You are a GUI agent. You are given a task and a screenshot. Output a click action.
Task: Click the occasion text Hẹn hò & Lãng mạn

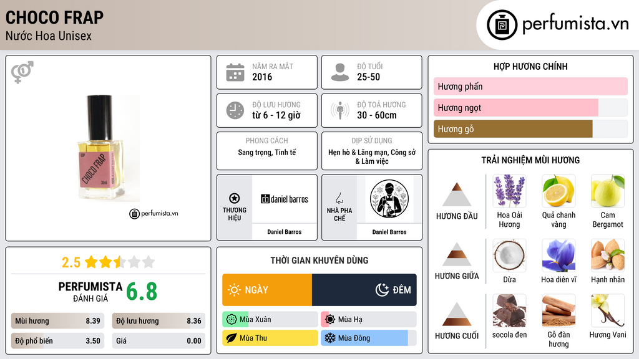(x=358, y=153)
